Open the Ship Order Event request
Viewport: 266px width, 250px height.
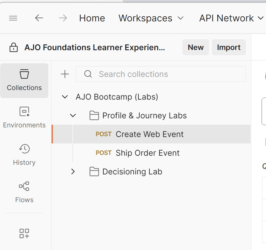point(151,153)
